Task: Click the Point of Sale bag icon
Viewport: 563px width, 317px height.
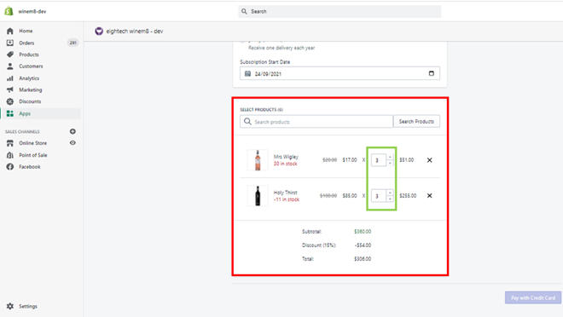Action: (x=10, y=155)
